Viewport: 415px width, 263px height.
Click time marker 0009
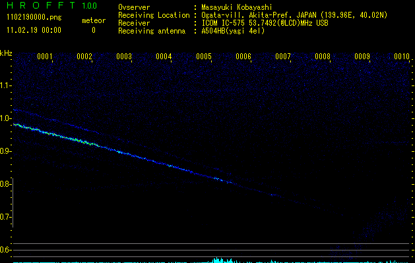pyautogui.click(x=362, y=57)
